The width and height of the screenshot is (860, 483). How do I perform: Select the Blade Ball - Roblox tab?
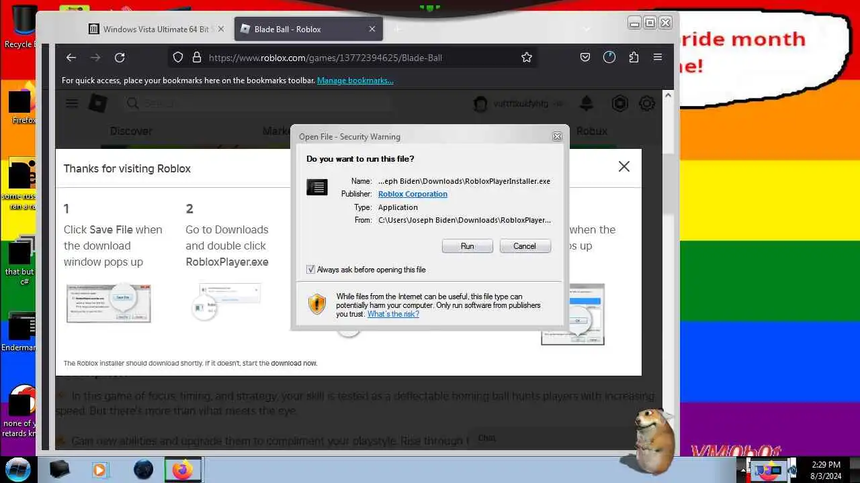(x=308, y=30)
